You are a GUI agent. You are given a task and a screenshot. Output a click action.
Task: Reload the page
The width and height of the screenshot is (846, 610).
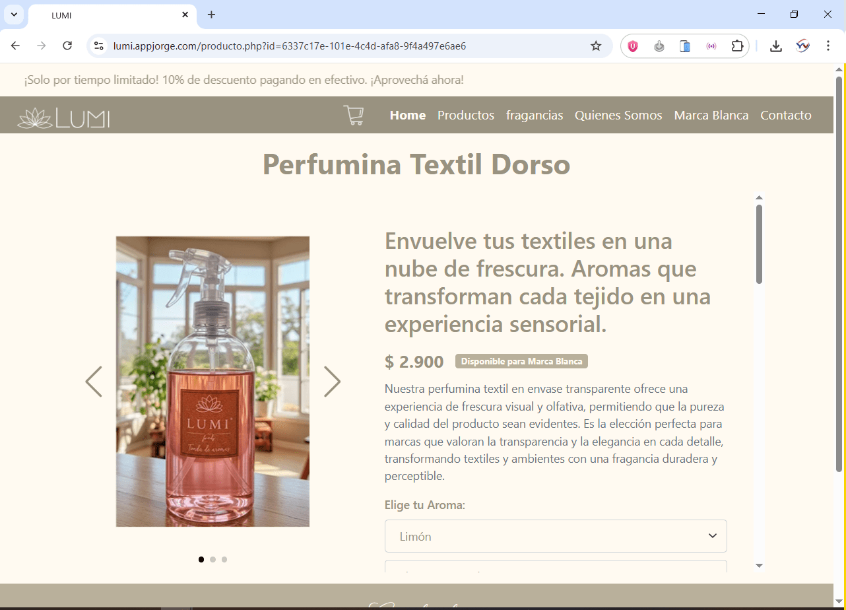67,46
